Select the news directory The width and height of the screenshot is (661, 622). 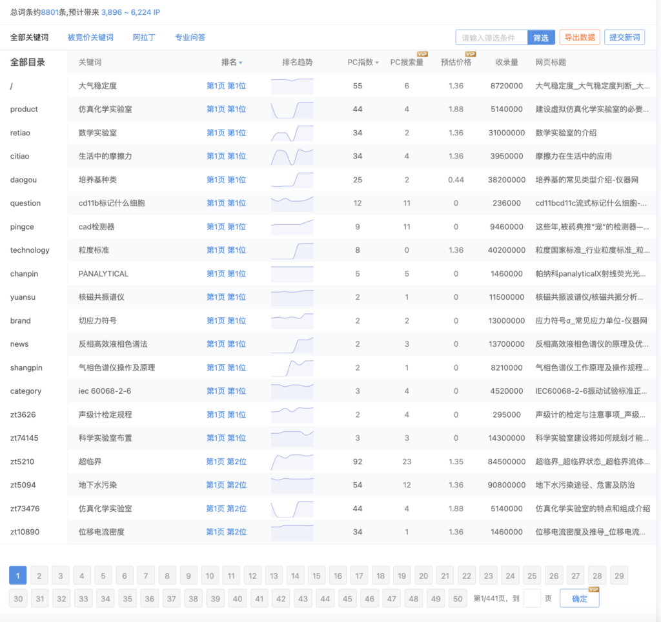coord(19,344)
